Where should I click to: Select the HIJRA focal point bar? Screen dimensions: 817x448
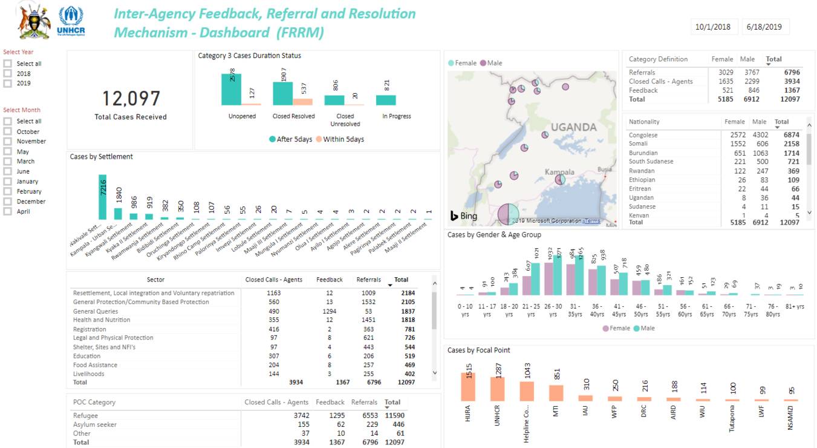coord(468,386)
